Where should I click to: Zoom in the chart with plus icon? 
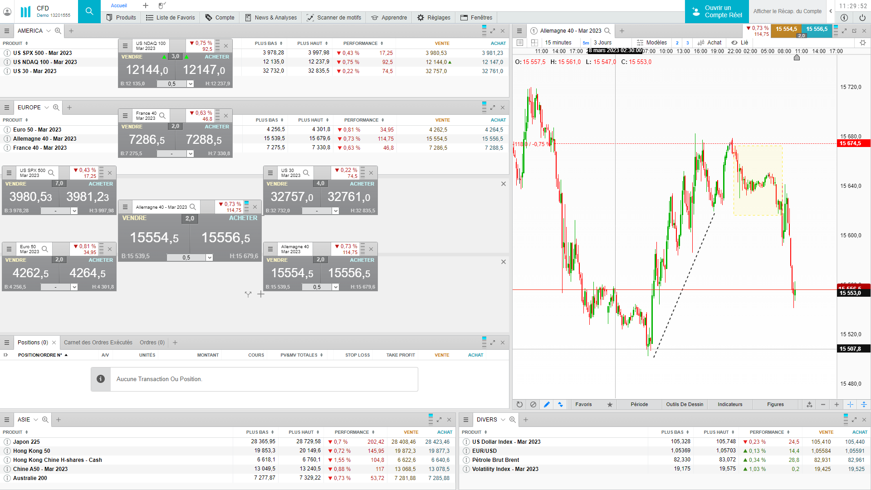[837, 404]
